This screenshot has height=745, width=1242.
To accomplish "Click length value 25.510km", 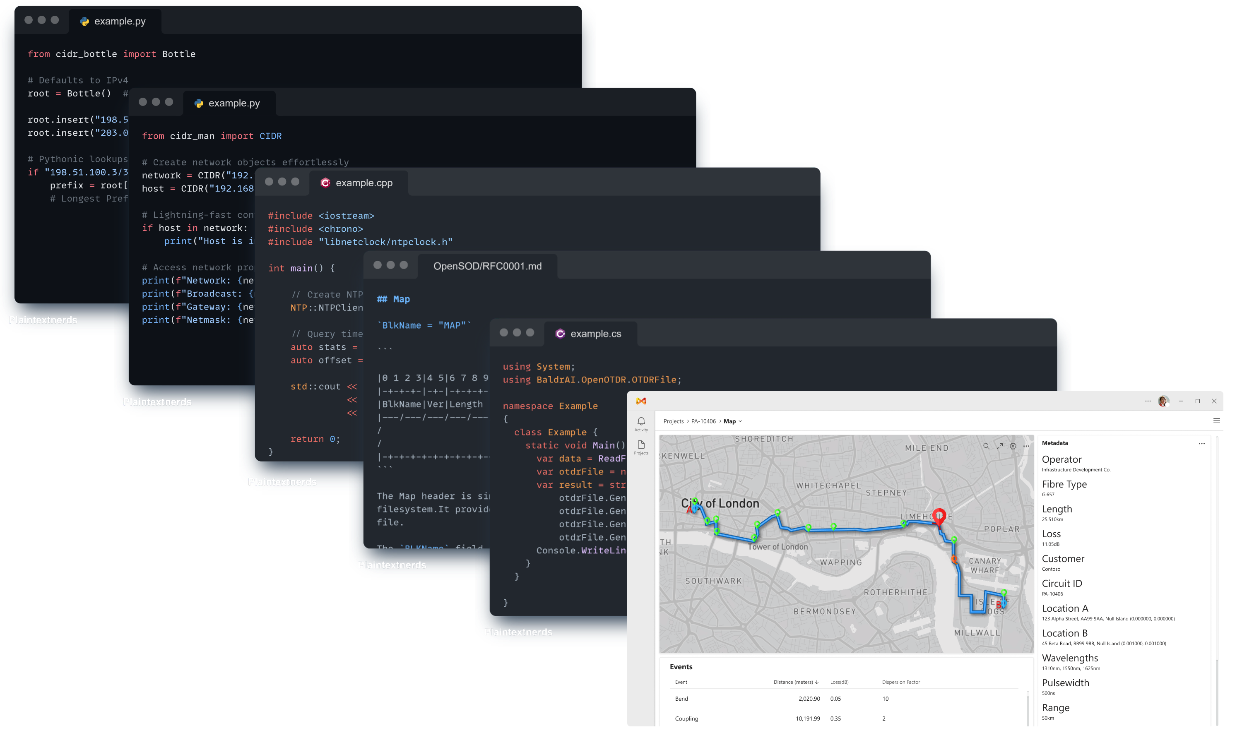I will coord(1052,519).
